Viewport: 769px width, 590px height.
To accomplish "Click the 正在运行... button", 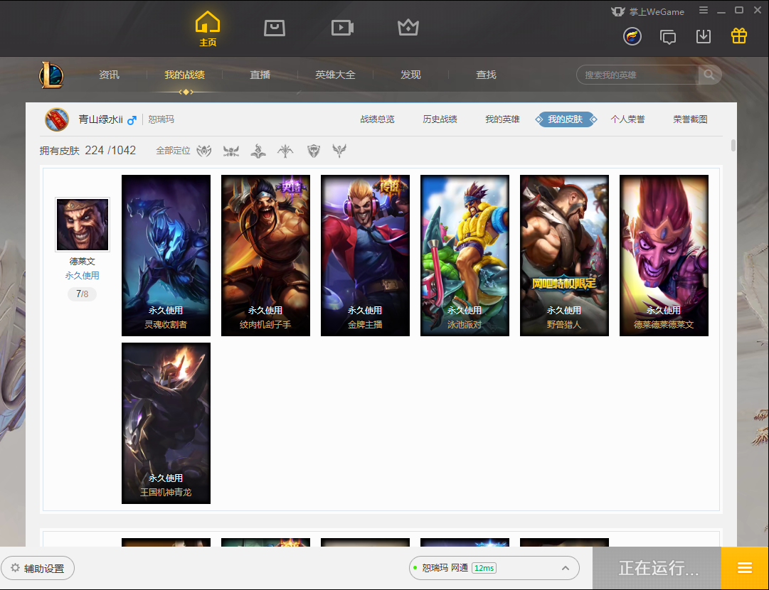I will [657, 569].
